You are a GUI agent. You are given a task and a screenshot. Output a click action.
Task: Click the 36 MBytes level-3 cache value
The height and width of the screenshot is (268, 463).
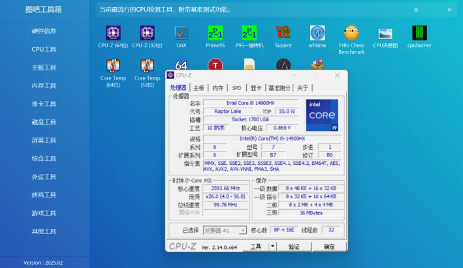(x=311, y=213)
